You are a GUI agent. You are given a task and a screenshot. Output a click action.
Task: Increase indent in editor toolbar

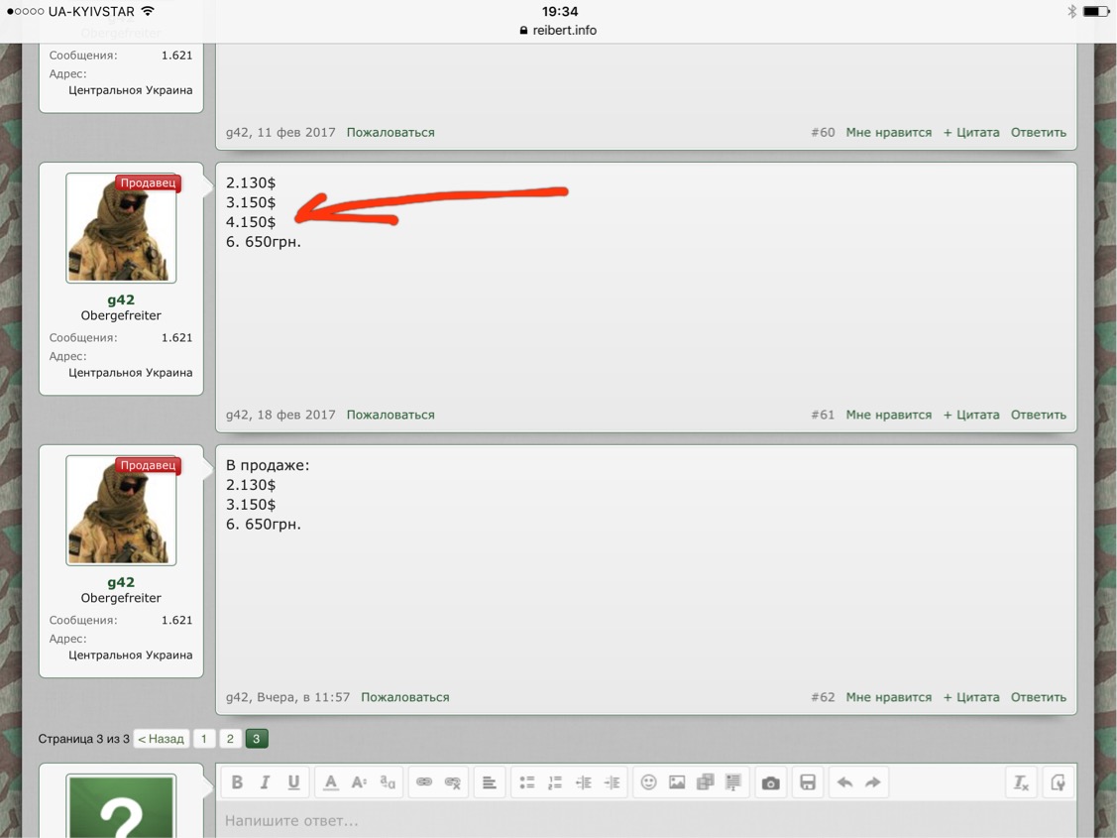(x=612, y=782)
